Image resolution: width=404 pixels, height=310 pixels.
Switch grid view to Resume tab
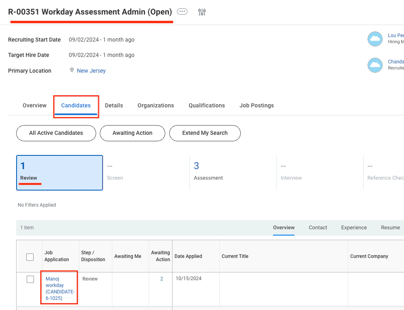390,228
